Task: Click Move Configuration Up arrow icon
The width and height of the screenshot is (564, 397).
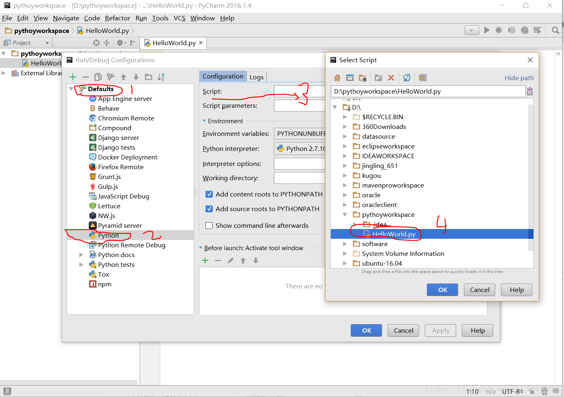Action: pos(124,77)
